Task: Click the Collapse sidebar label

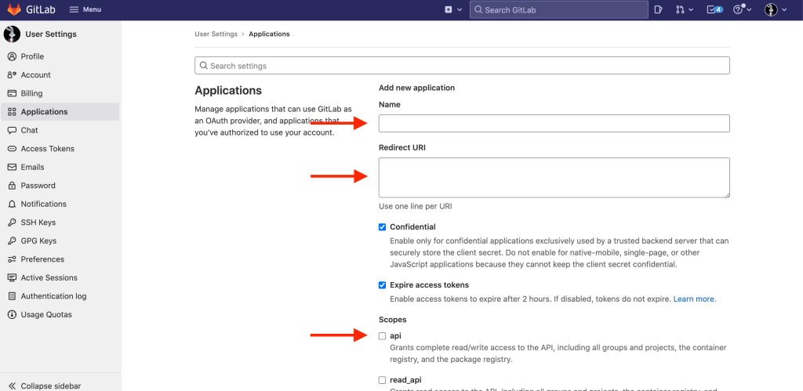Action: 51,386
